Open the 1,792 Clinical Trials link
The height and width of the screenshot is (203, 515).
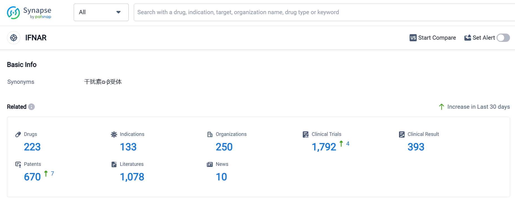(324, 147)
